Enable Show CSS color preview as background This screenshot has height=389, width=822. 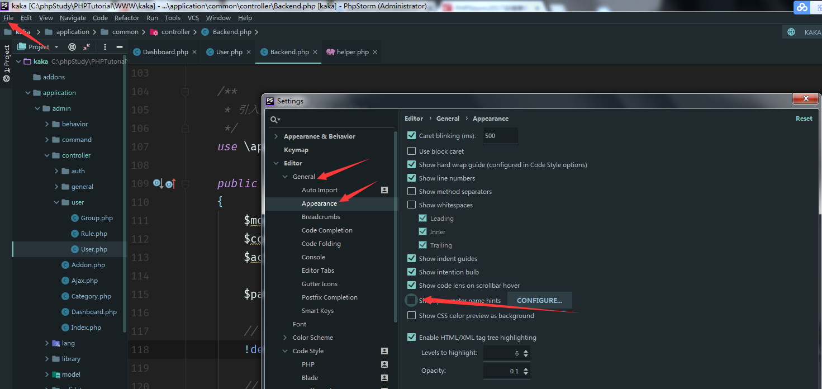click(x=412, y=315)
